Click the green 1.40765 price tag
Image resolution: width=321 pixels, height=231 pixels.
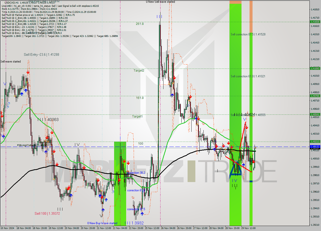315,96
